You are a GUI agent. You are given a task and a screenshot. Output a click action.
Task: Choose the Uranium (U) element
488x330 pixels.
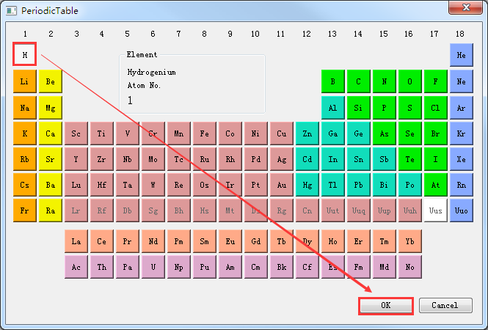(153, 267)
